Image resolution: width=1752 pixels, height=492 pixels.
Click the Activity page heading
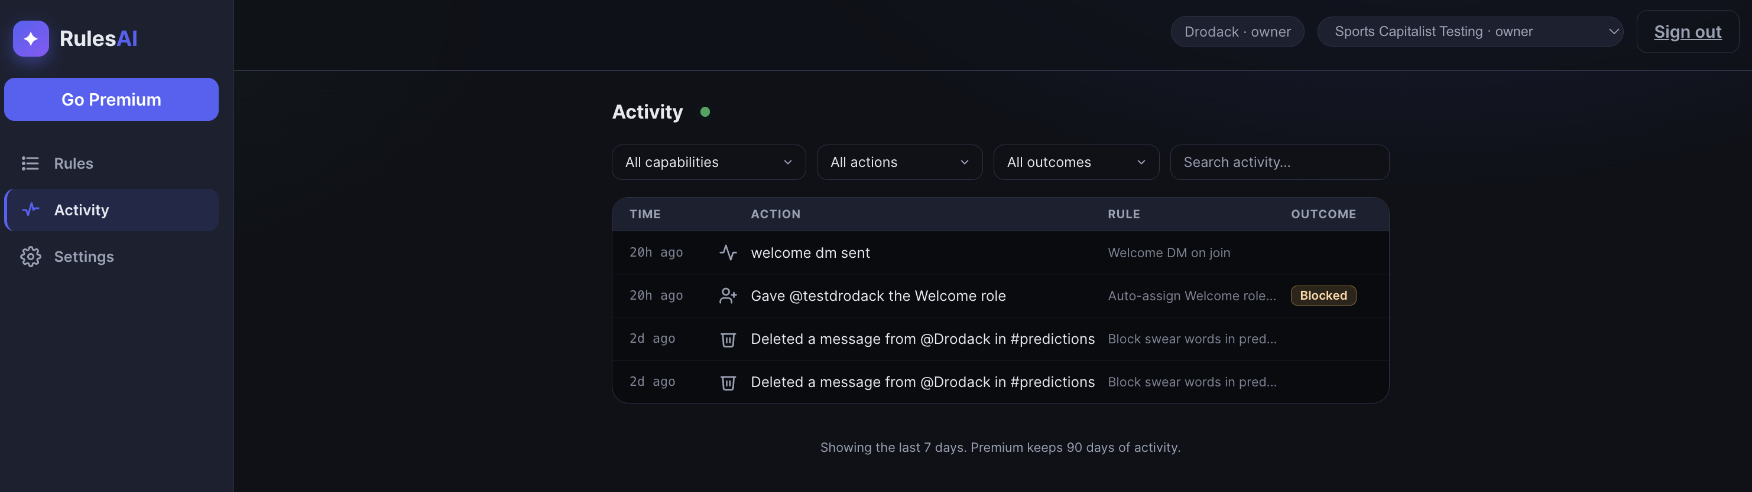[647, 112]
